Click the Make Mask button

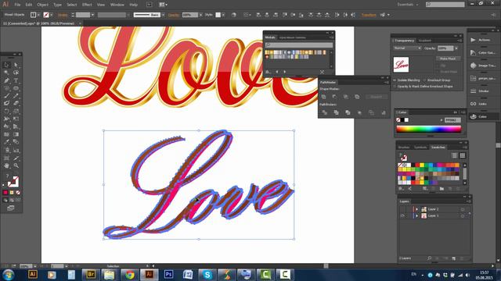[448, 59]
